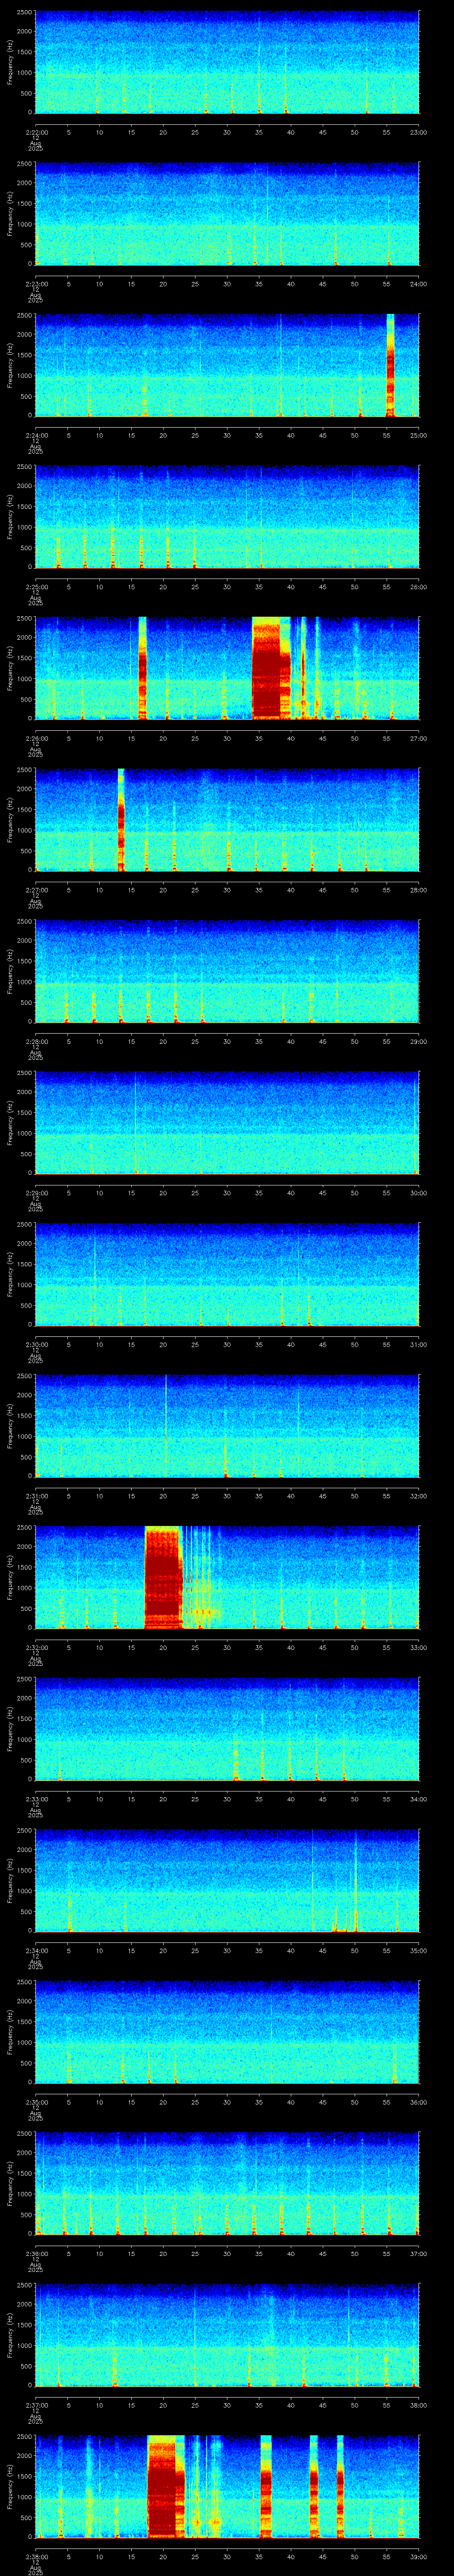454x2576 pixels.
Task: Click the 2:22:00 time axis label
Action: click(x=36, y=132)
